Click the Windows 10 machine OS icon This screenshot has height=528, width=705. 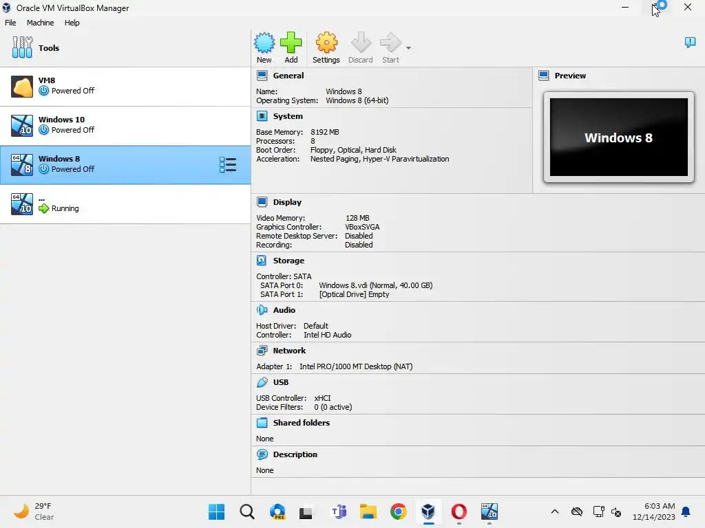coord(22,126)
